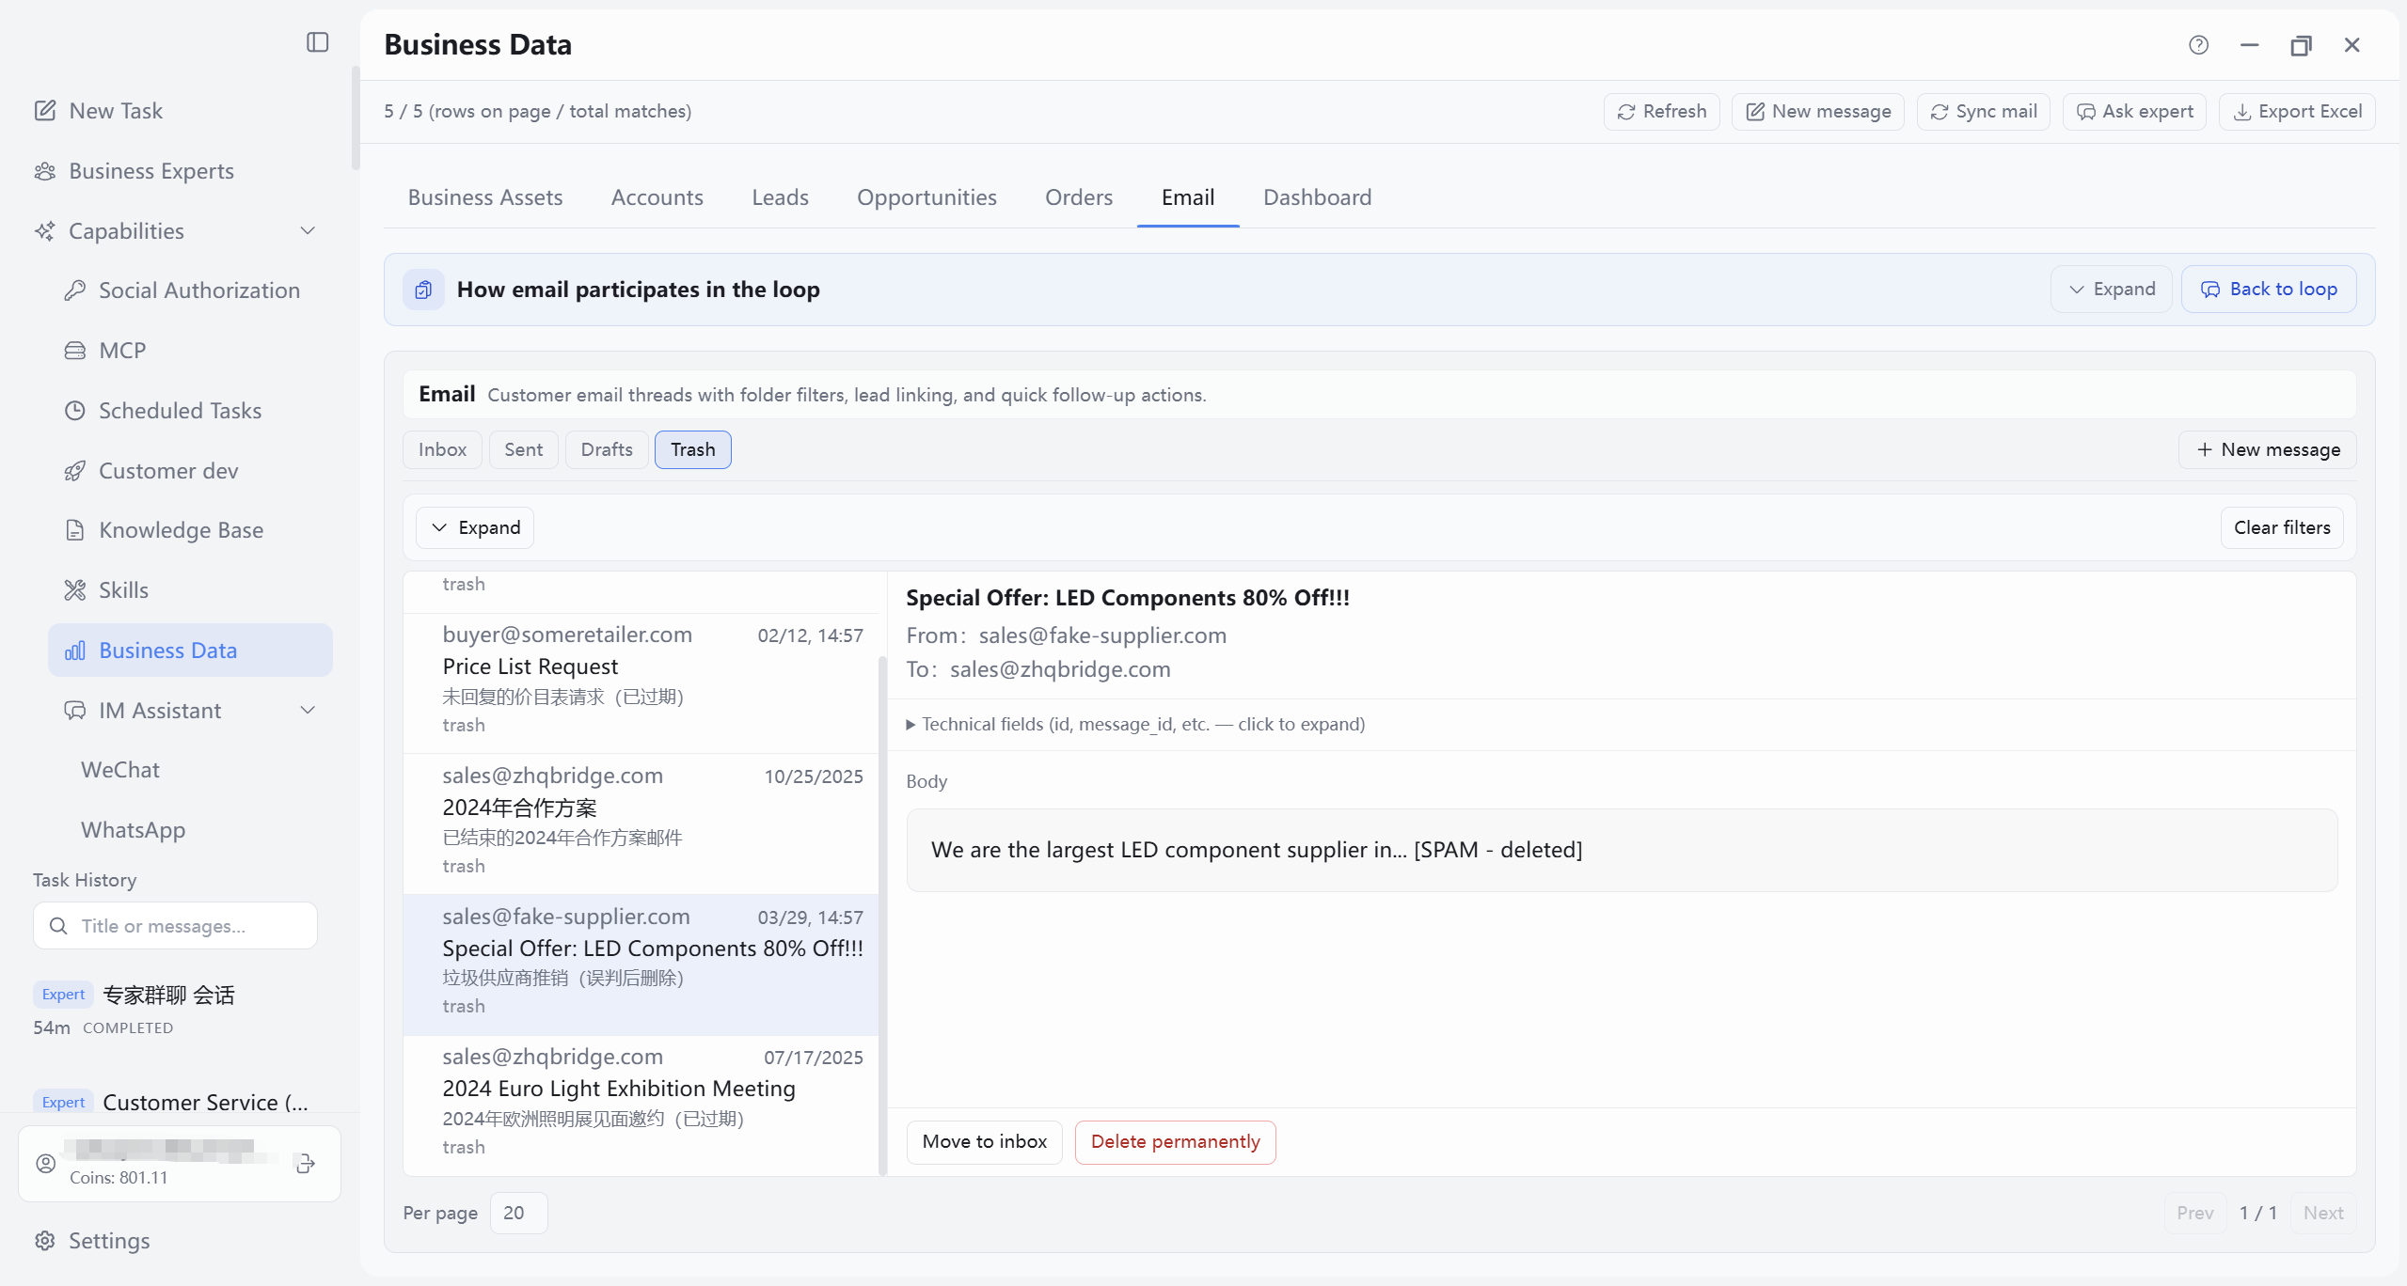The image size is (2407, 1286).
Task: Click Delete permanently
Action: pos(1175,1142)
